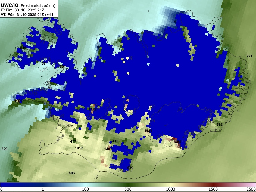This screenshot has height=192, width=256.
Task: Select the 1017 map value
Action: click(x=79, y=148)
